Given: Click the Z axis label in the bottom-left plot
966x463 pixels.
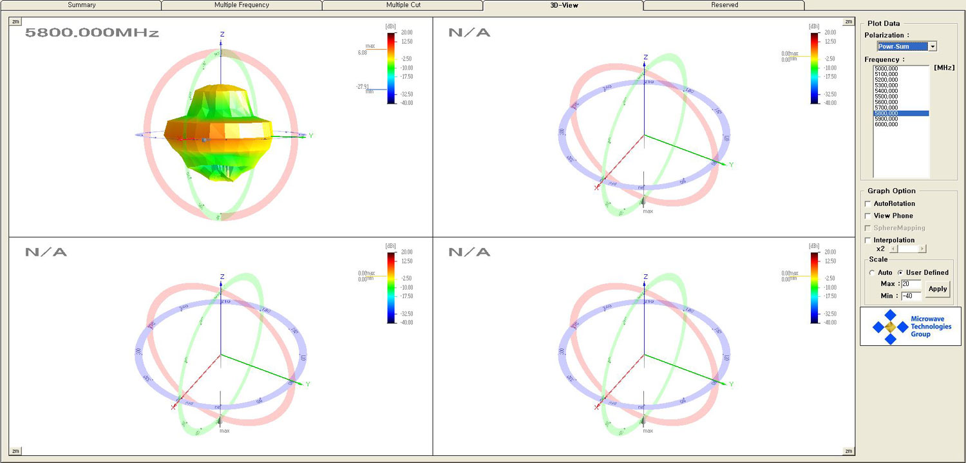Looking at the screenshot, I should click(x=222, y=276).
